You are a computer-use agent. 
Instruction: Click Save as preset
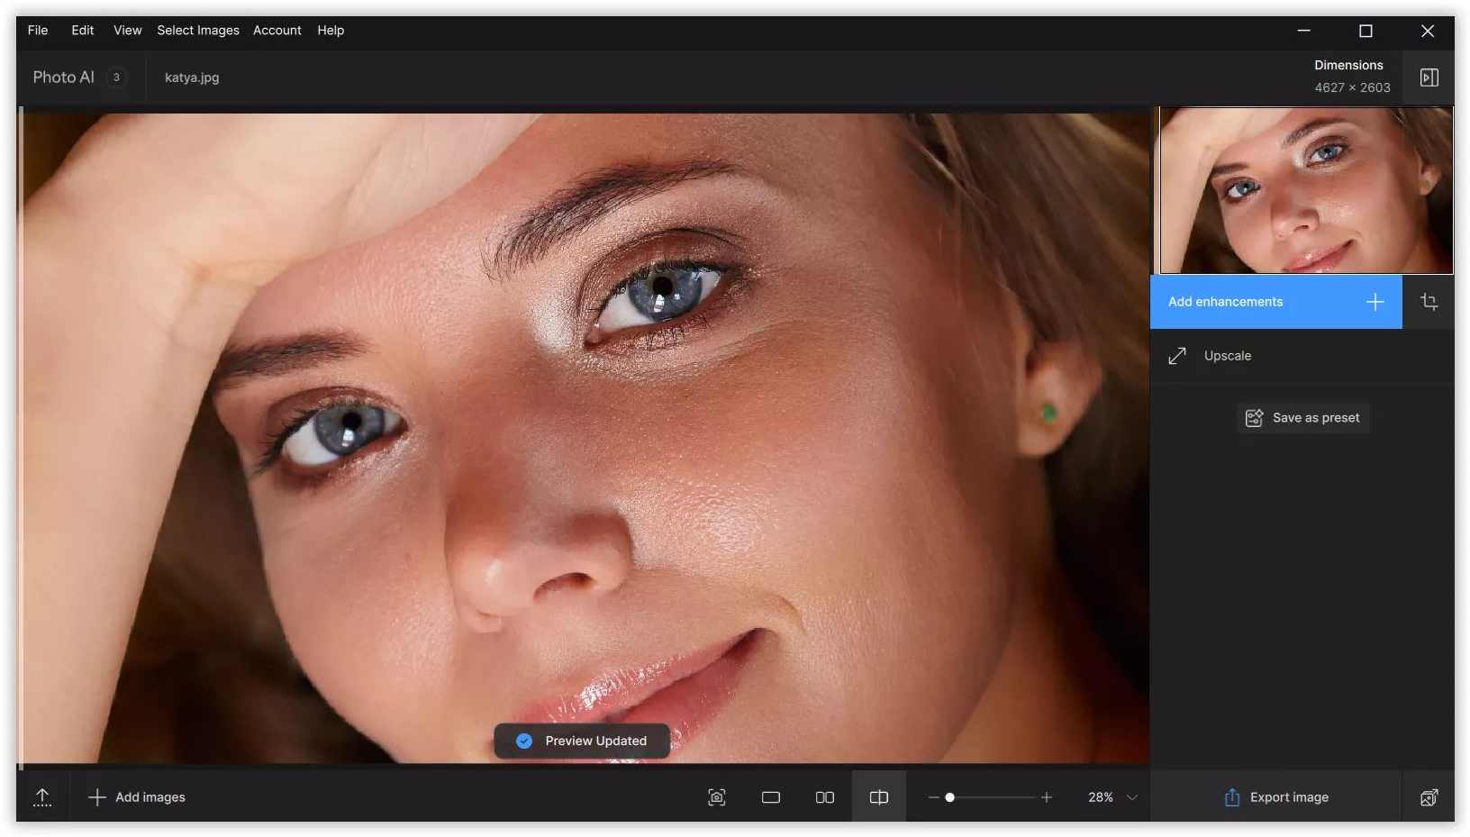point(1302,417)
